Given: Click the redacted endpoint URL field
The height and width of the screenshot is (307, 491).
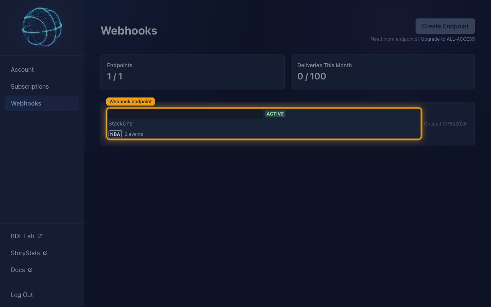Looking at the screenshot, I should pos(185,114).
